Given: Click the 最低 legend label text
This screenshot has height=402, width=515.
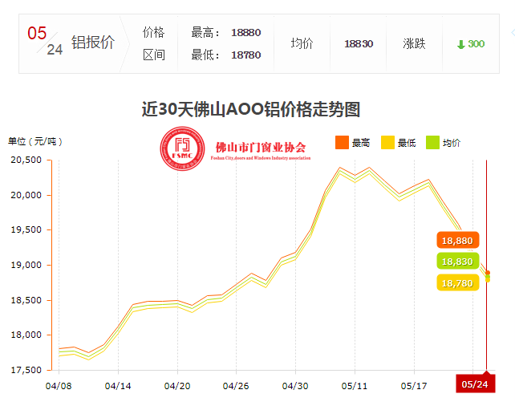Looking at the screenshot, I should click(406, 143).
